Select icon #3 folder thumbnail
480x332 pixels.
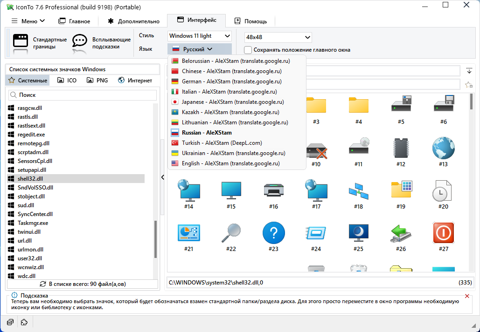(316, 106)
